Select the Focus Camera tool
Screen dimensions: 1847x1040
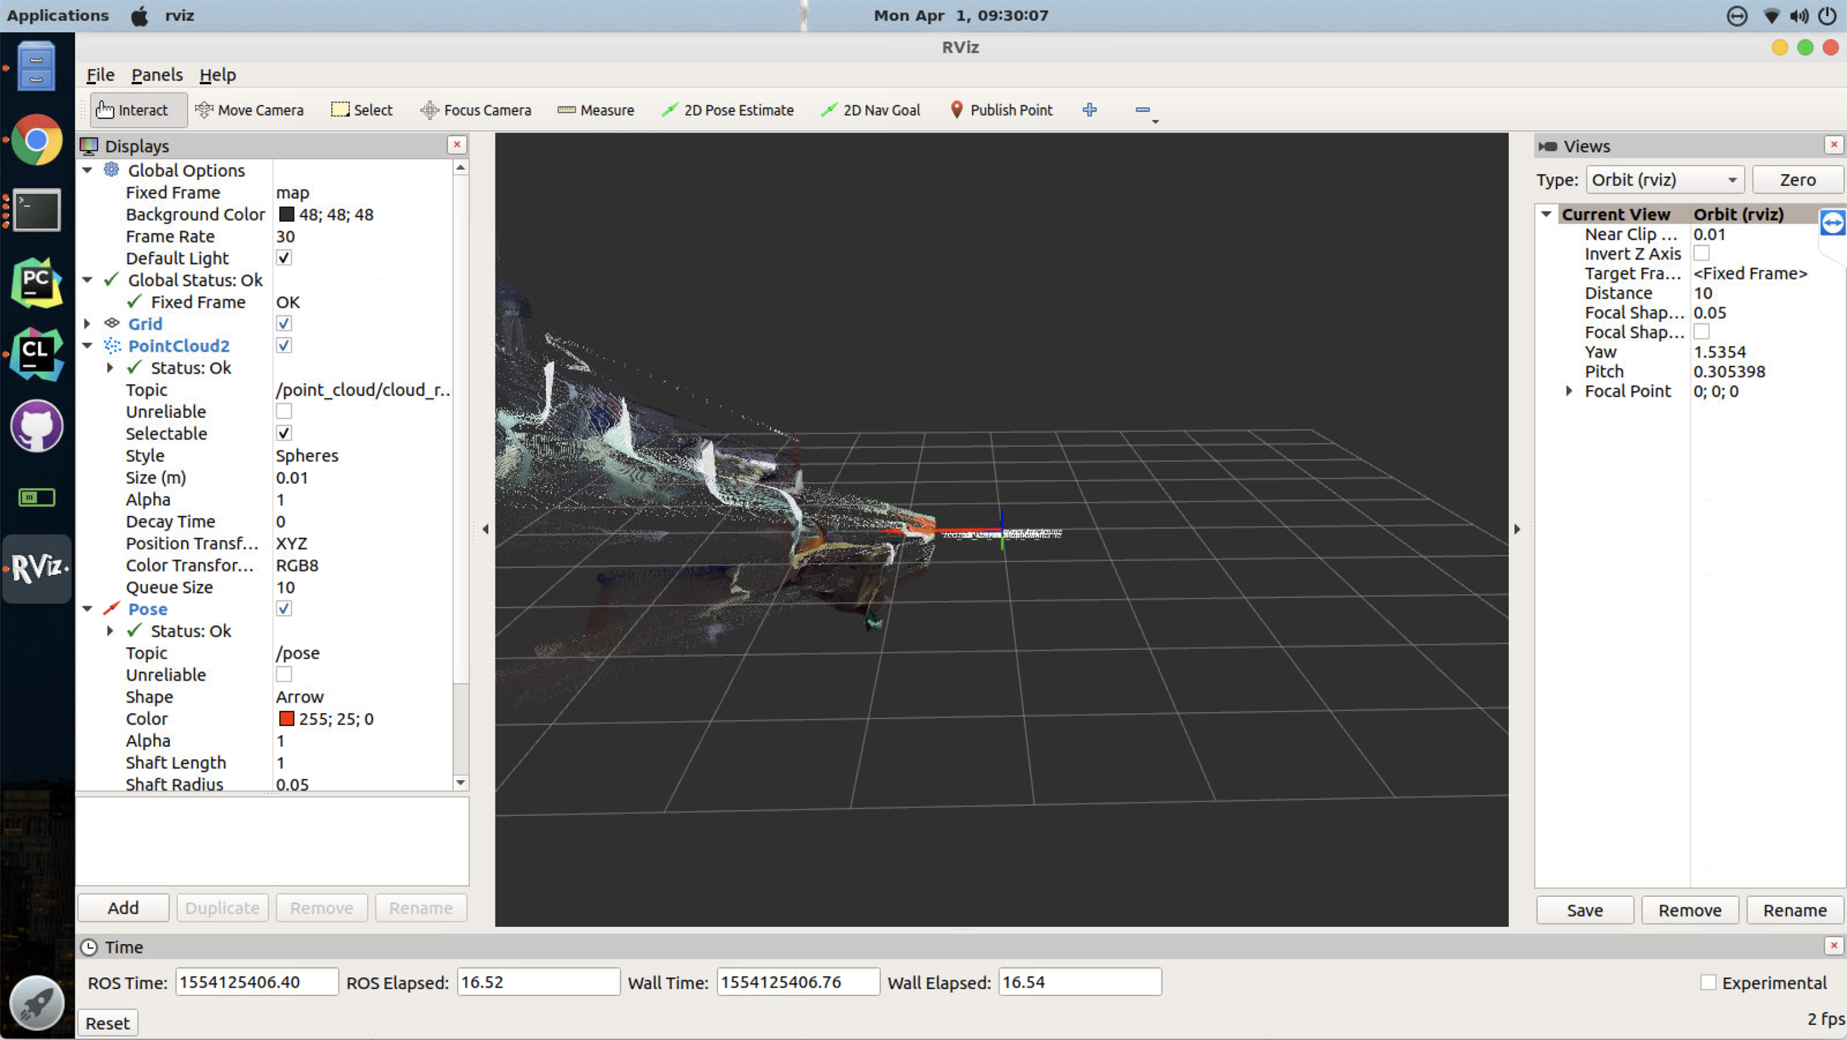point(476,110)
